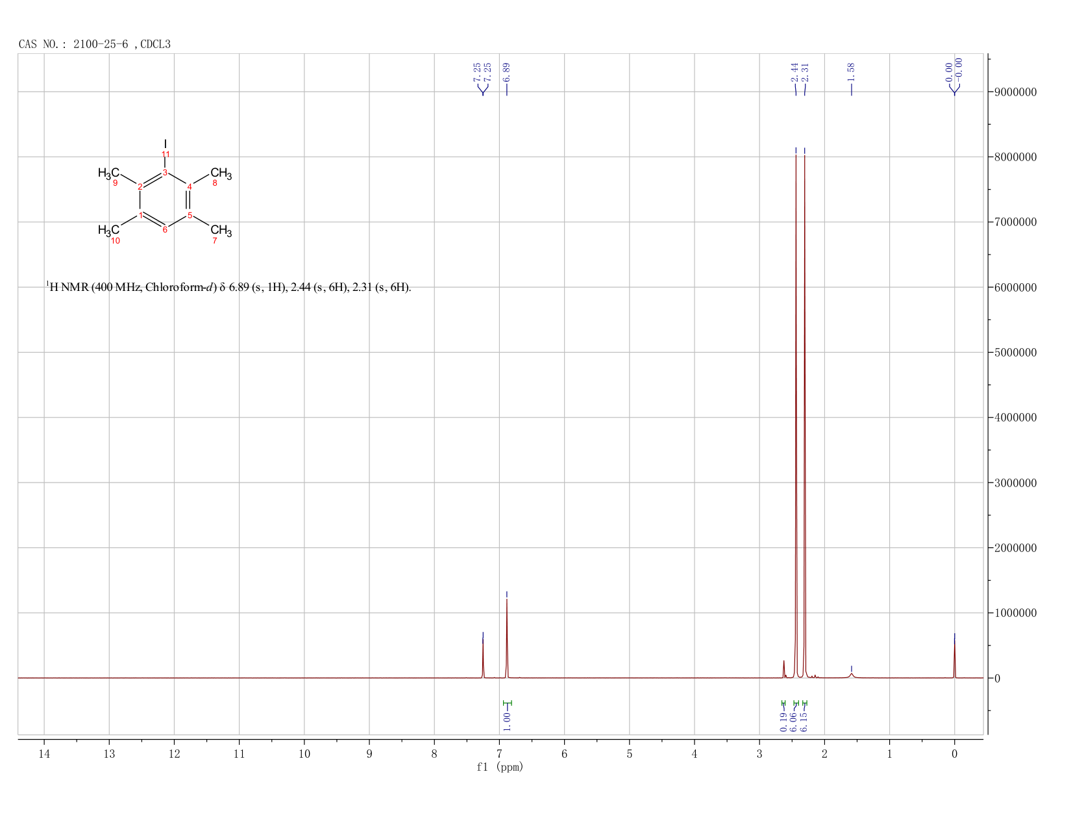Click the 1000000 intensity axis label
The height and width of the screenshot is (828, 1071).
click(1015, 613)
